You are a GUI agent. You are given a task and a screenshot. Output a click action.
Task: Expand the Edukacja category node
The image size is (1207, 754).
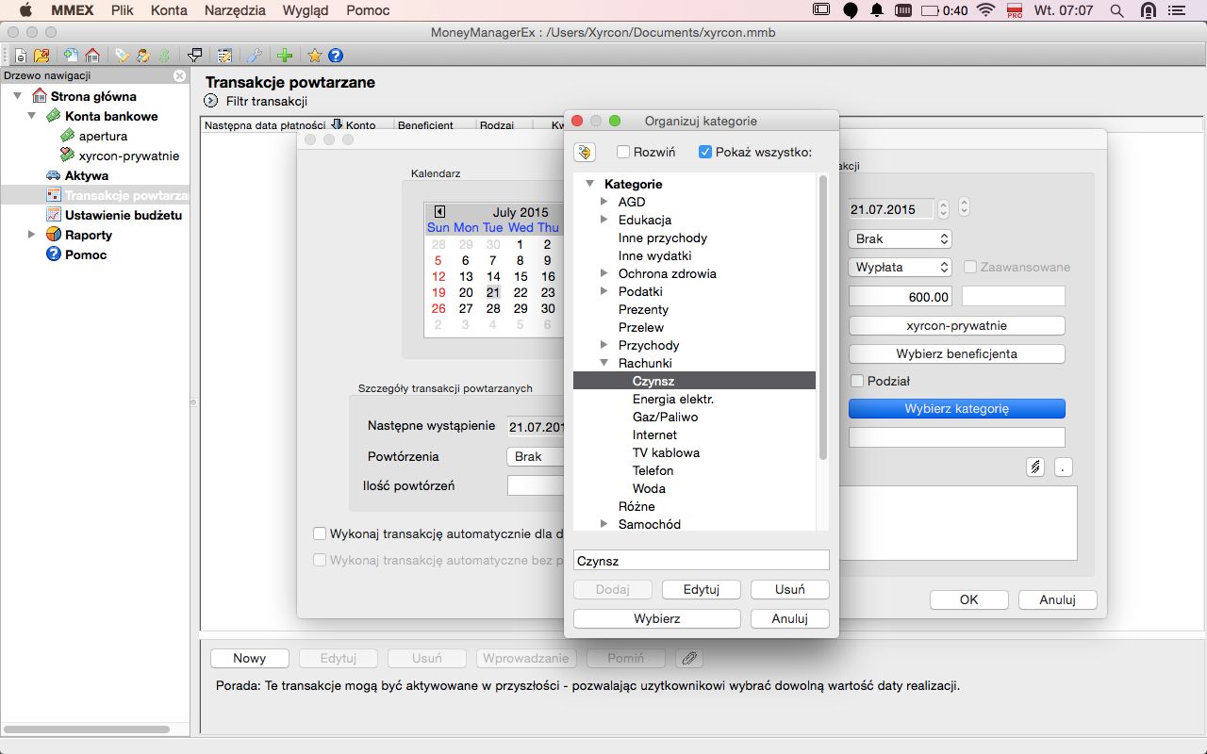(604, 220)
